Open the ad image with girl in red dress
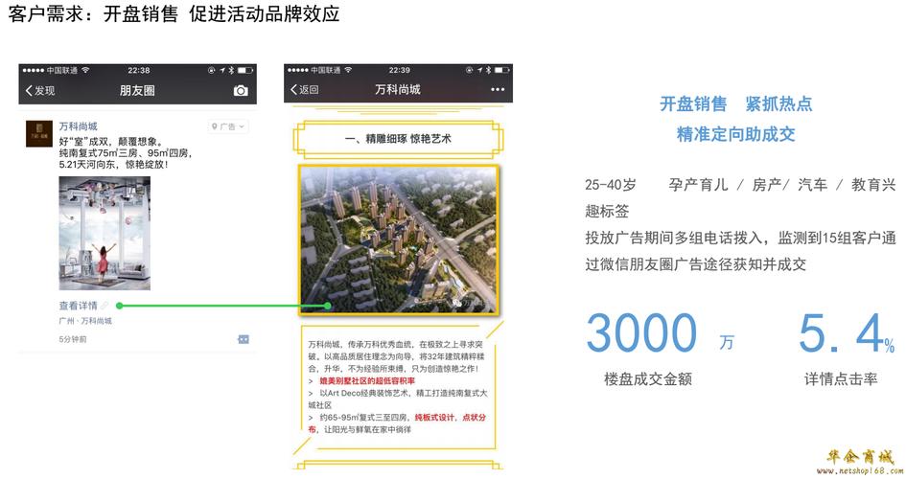 pos(105,233)
